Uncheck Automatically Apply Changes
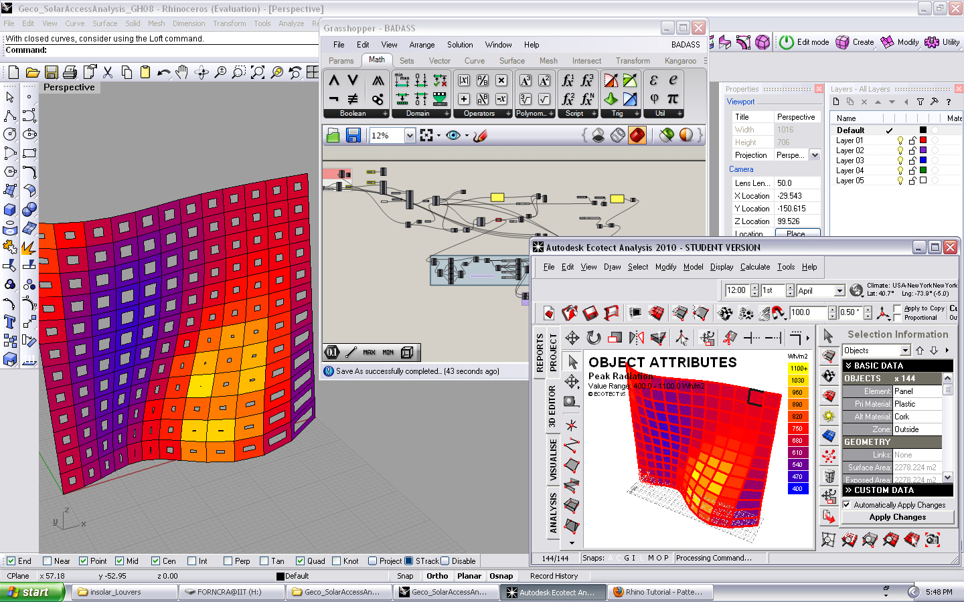Viewport: 964px width, 602px height. [x=847, y=505]
